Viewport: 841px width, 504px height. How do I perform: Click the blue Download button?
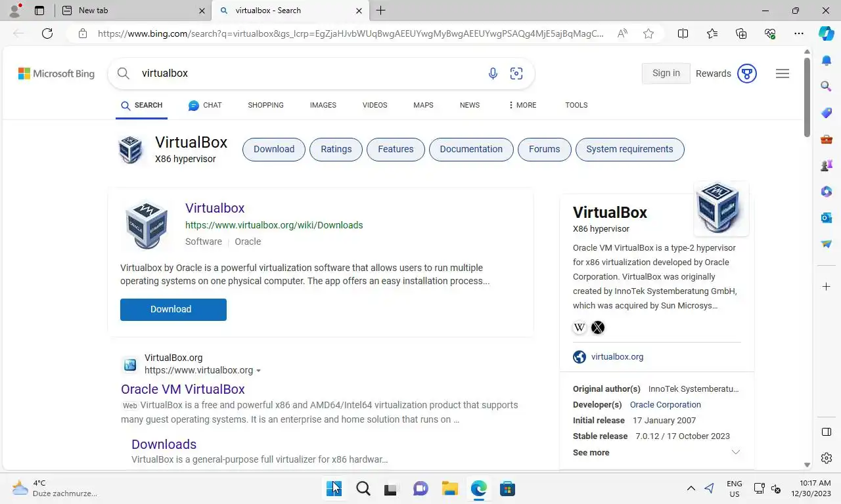173,310
